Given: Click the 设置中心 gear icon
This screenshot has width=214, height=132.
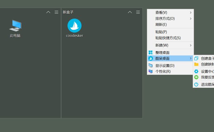Looking at the screenshot, I should 196,71.
